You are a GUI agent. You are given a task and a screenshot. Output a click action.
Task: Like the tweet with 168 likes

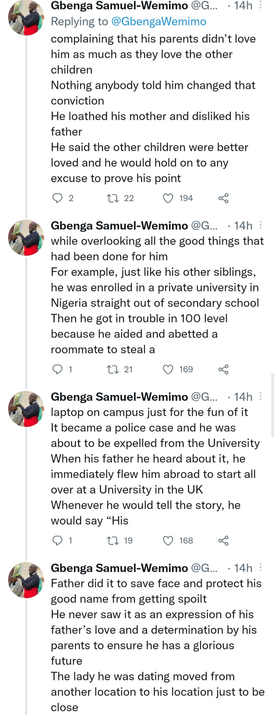[x=168, y=541]
